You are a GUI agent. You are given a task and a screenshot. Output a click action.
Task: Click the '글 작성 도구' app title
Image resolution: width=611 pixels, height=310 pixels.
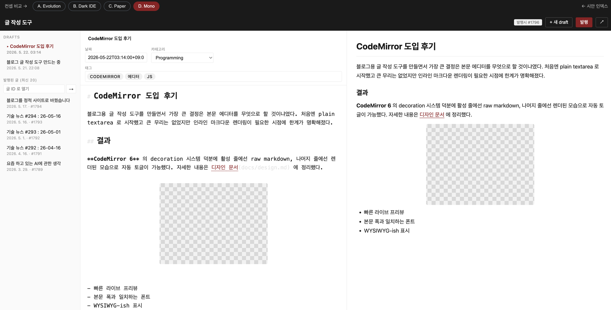tap(18, 22)
